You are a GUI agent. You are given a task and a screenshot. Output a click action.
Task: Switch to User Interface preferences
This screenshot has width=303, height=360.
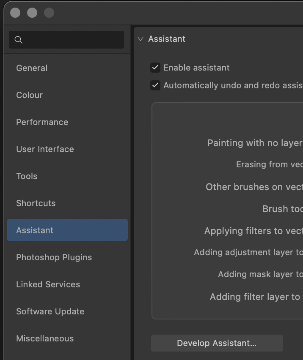[x=45, y=149]
